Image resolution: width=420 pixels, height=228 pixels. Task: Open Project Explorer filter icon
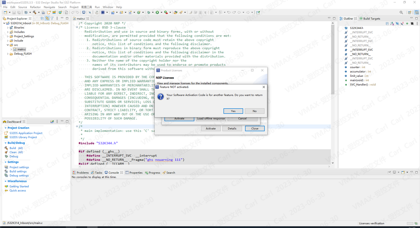coord(52,18)
